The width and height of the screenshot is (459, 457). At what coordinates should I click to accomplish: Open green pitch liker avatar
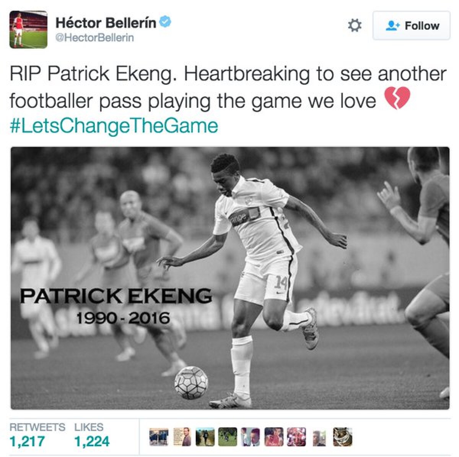pos(228,437)
